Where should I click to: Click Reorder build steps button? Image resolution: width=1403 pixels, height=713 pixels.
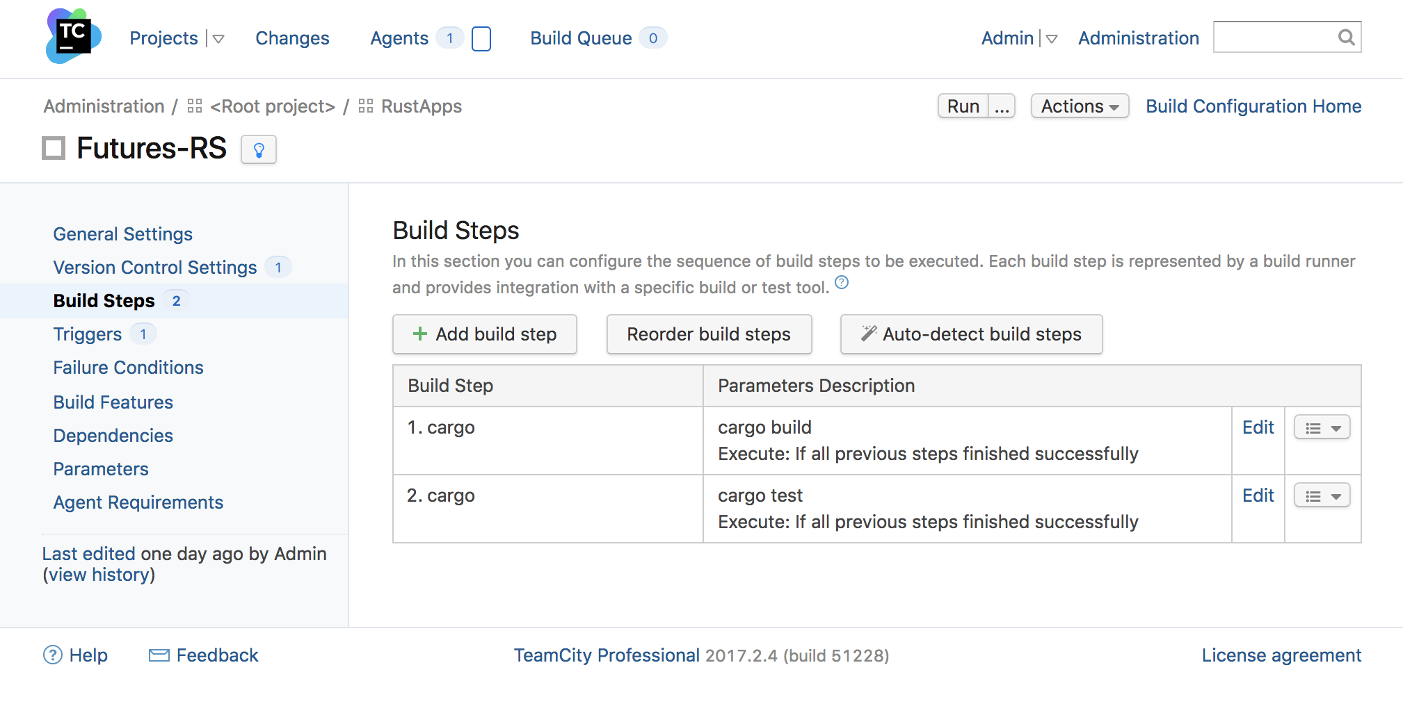pyautogui.click(x=709, y=334)
